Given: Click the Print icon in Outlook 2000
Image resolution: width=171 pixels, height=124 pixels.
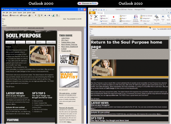Looking at the screenshot, I should [x=29, y=15].
